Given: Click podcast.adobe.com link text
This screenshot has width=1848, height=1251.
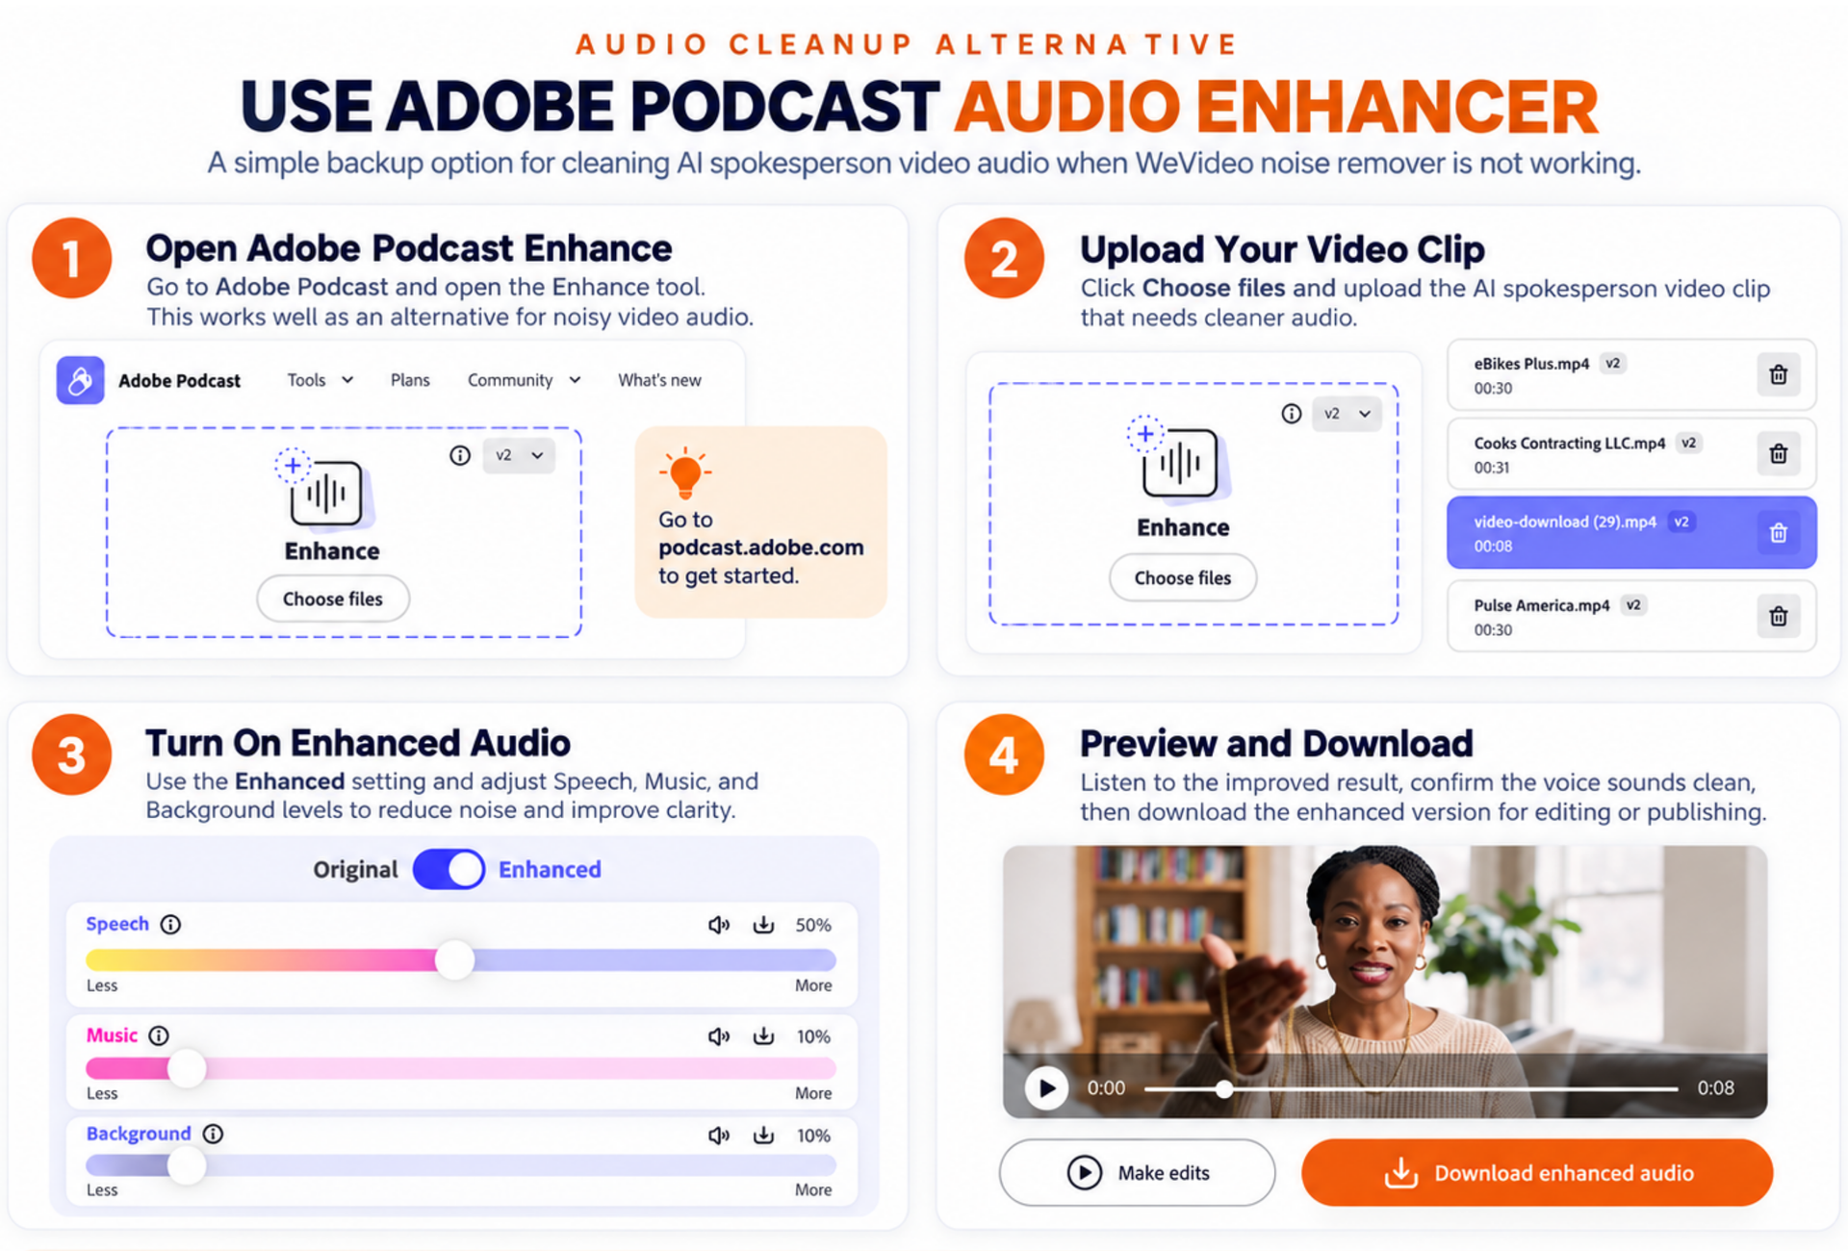Looking at the screenshot, I should point(761,548).
